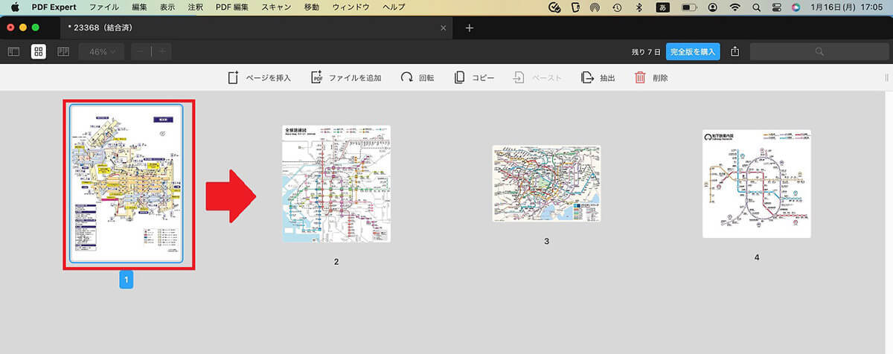Select page 3 subway map thumbnail
This screenshot has height=354, width=893.
pyautogui.click(x=546, y=183)
